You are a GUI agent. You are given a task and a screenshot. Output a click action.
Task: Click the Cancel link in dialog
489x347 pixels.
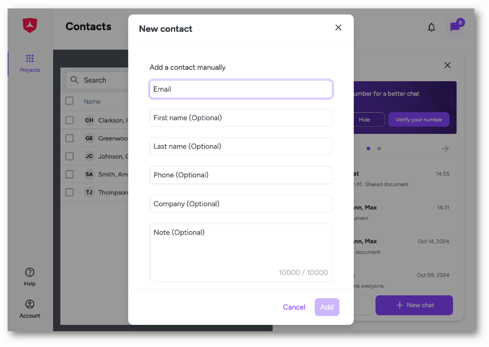[x=294, y=307]
